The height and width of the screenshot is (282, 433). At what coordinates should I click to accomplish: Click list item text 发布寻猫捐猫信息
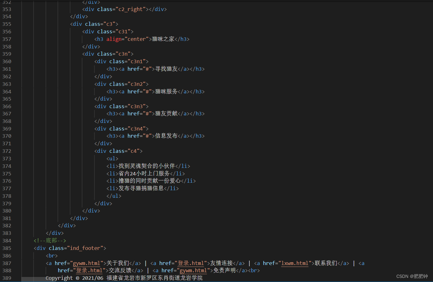[x=141, y=188]
